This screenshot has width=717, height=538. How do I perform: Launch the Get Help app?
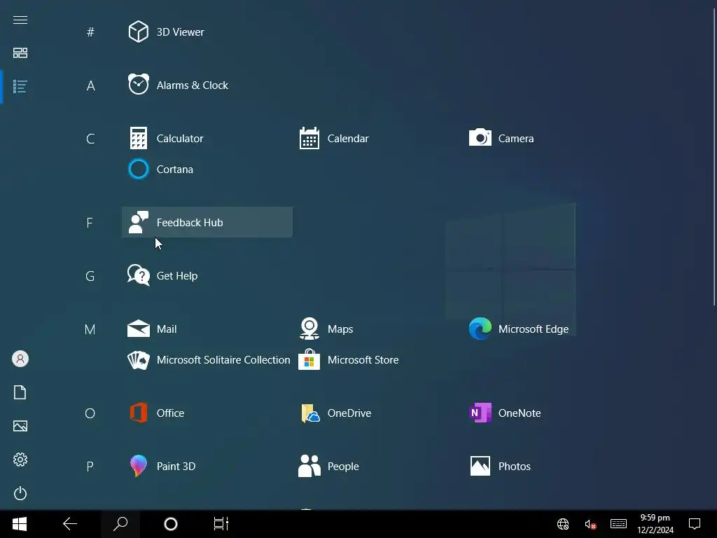[207, 276]
